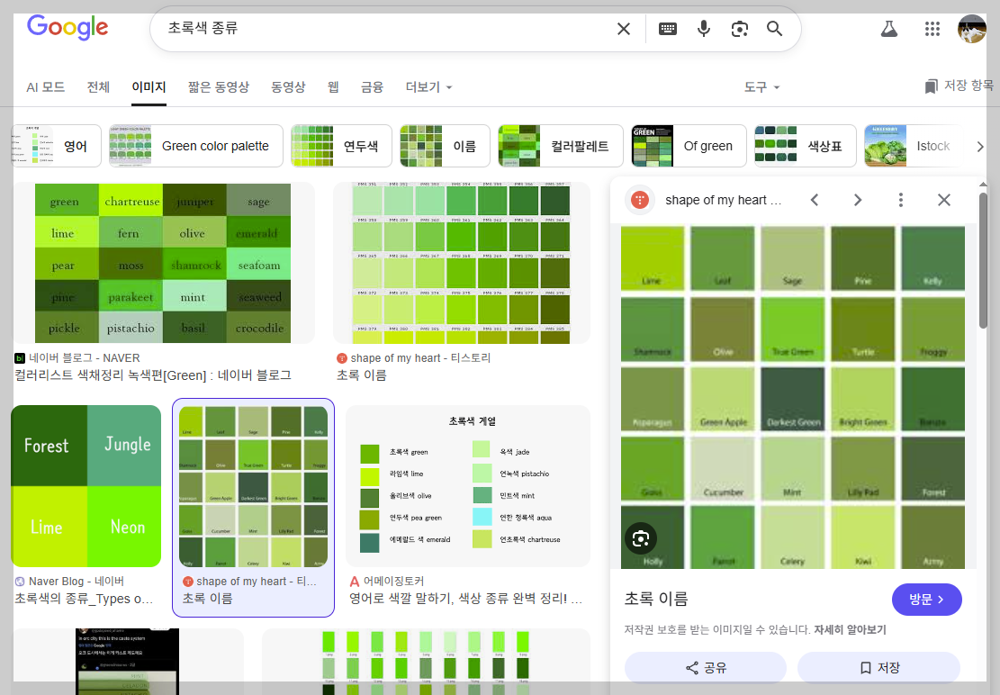1000x695 pixels.
Task: Open PMS green swatches chart thumbnail
Action: (461, 264)
